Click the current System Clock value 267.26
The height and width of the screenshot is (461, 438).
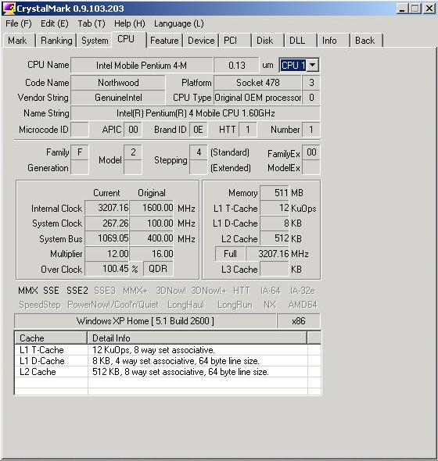[107, 223]
